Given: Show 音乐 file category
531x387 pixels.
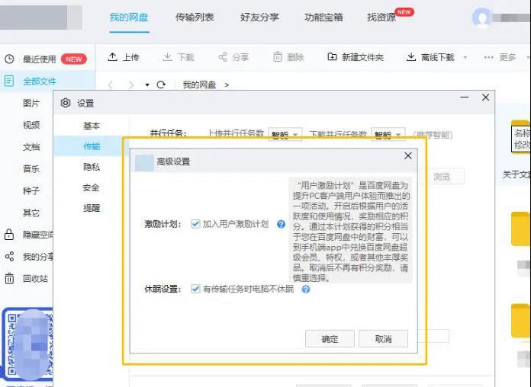Looking at the screenshot, I should (x=31, y=169).
